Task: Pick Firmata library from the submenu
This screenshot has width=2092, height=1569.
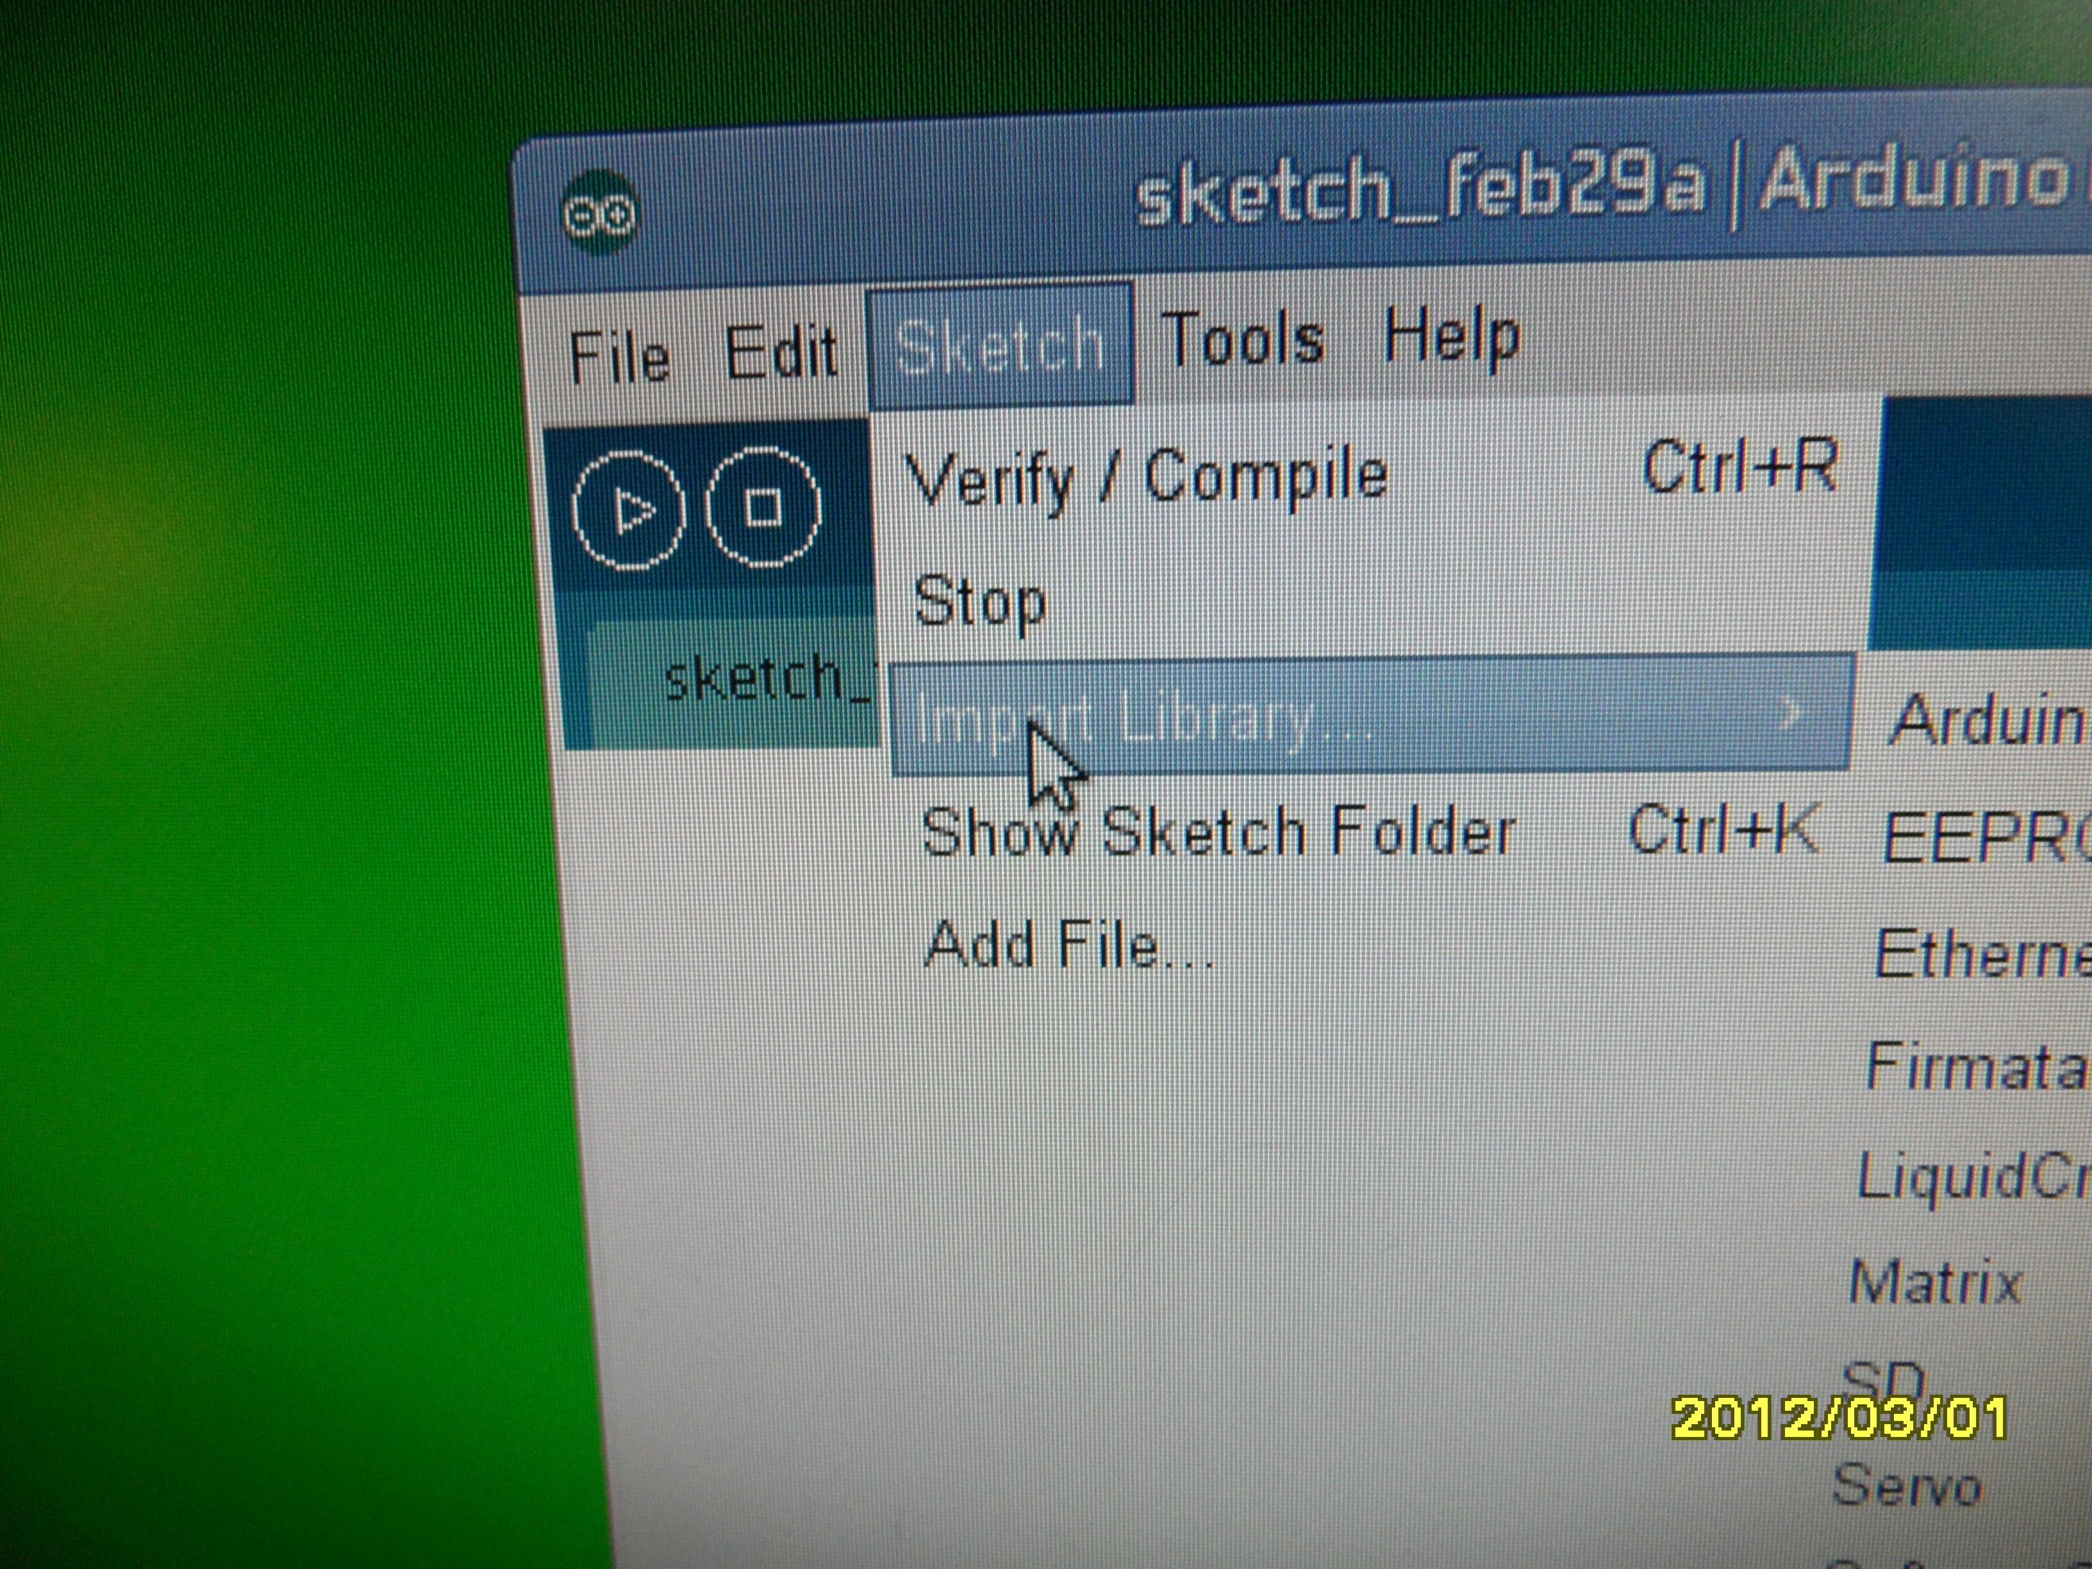Action: (1977, 1066)
